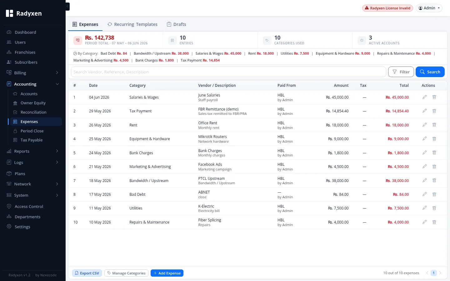Export expenses as CSV
This screenshot has width=450, height=281.
click(87, 273)
